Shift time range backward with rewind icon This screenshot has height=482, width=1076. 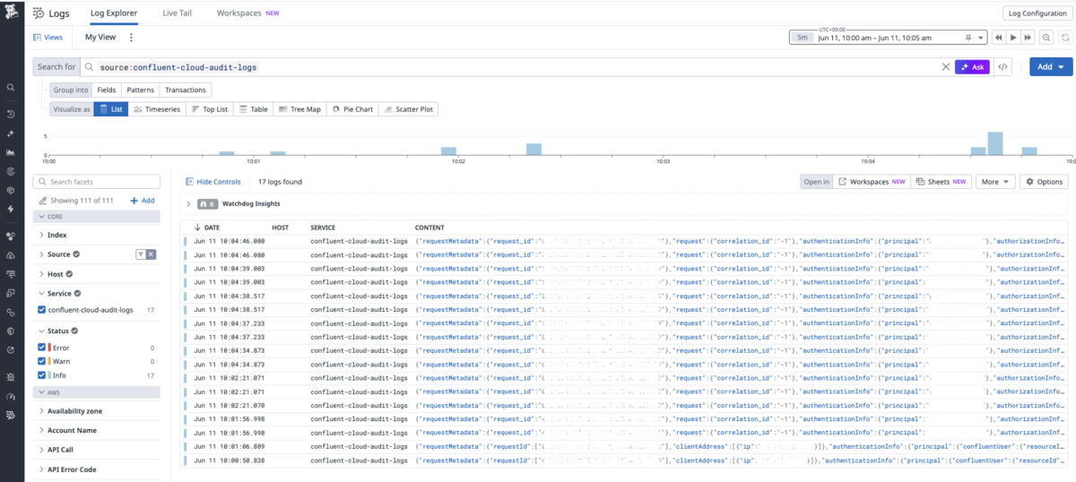click(x=999, y=38)
